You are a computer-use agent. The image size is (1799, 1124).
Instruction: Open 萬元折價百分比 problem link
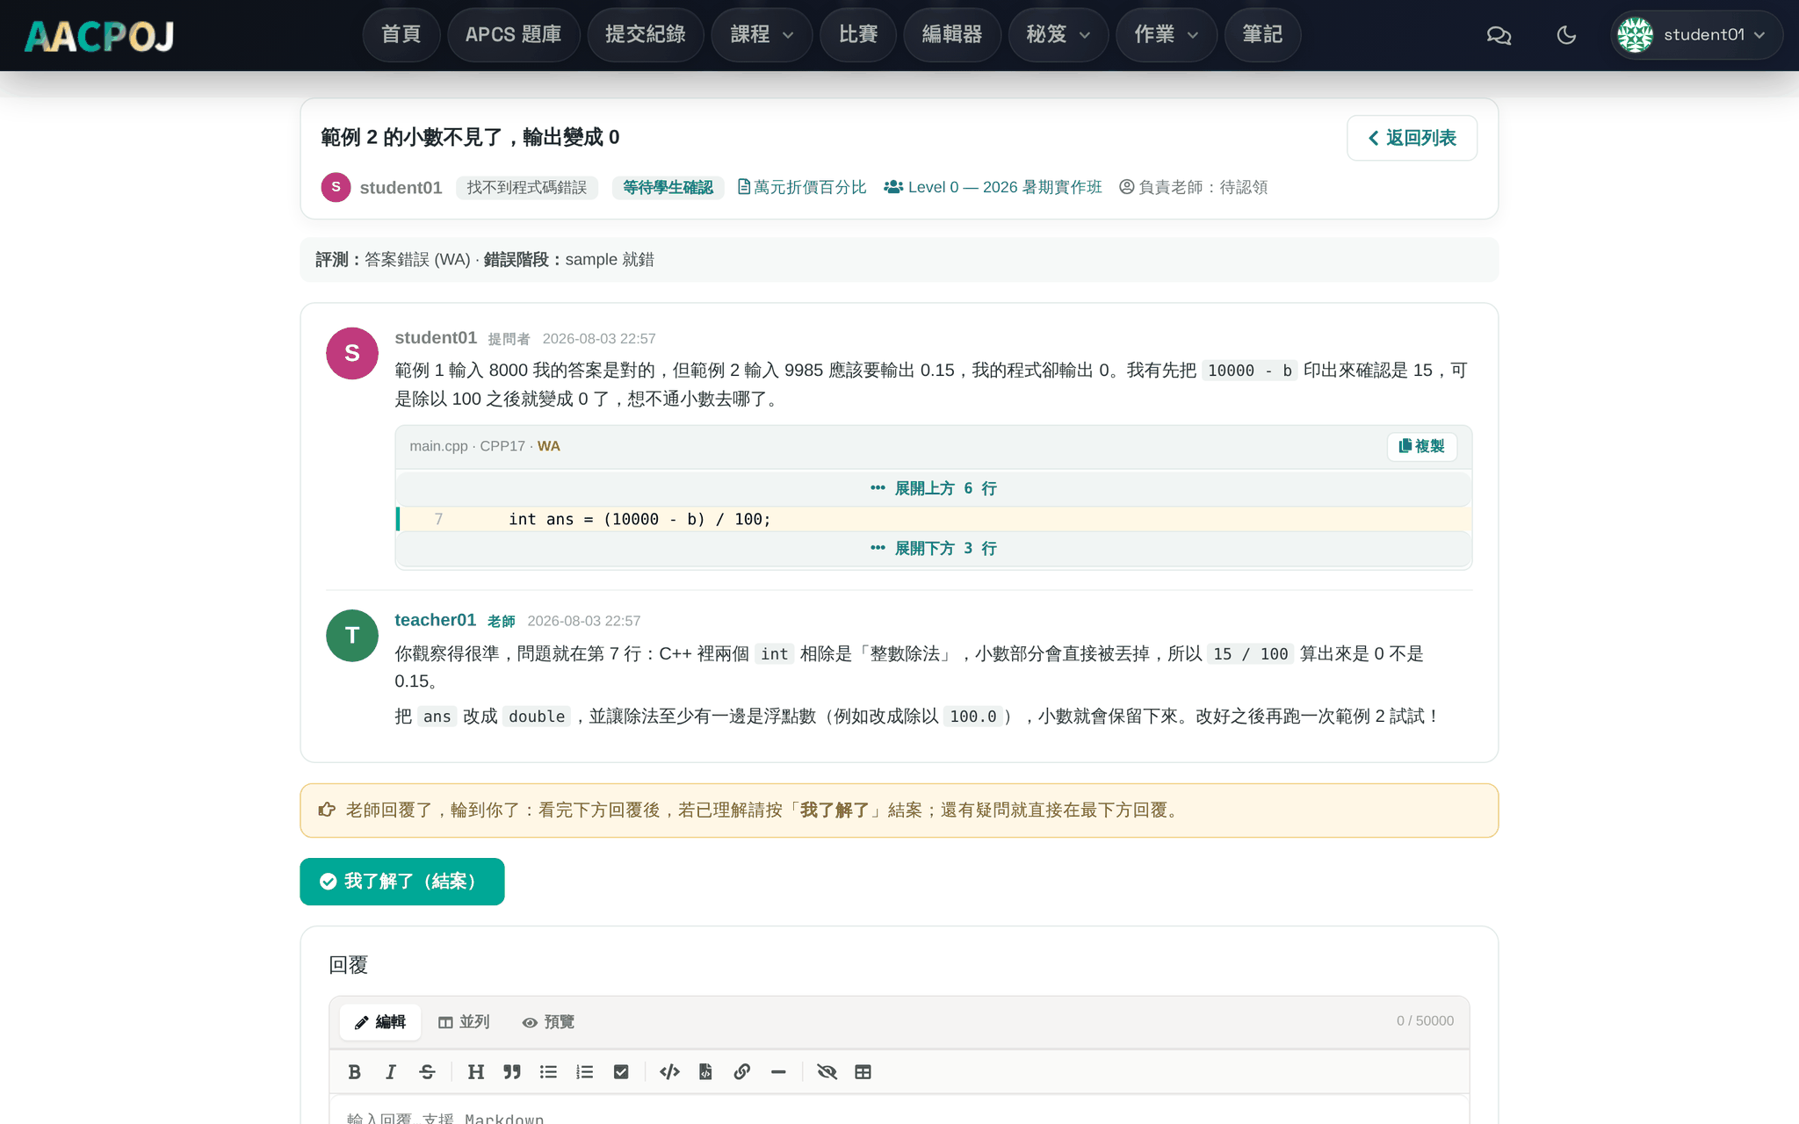(802, 187)
